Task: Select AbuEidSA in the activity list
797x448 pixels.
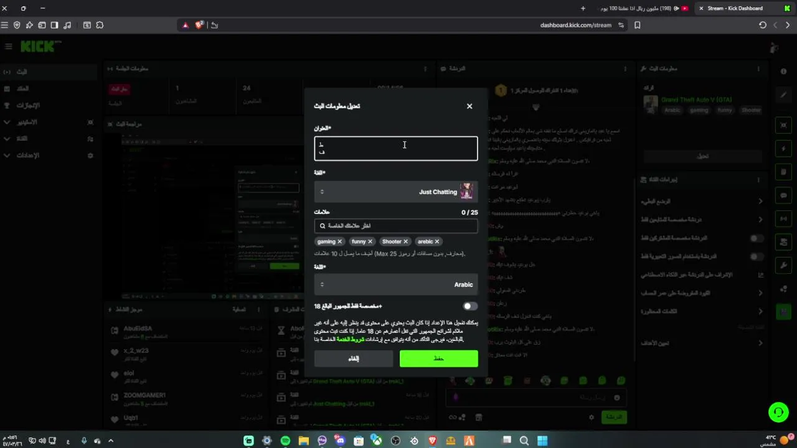Action: point(138,329)
